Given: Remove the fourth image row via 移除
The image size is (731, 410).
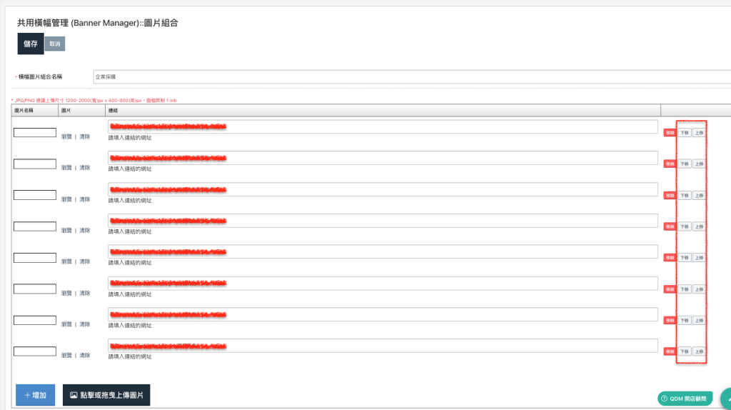Looking at the screenshot, I should coord(670,226).
